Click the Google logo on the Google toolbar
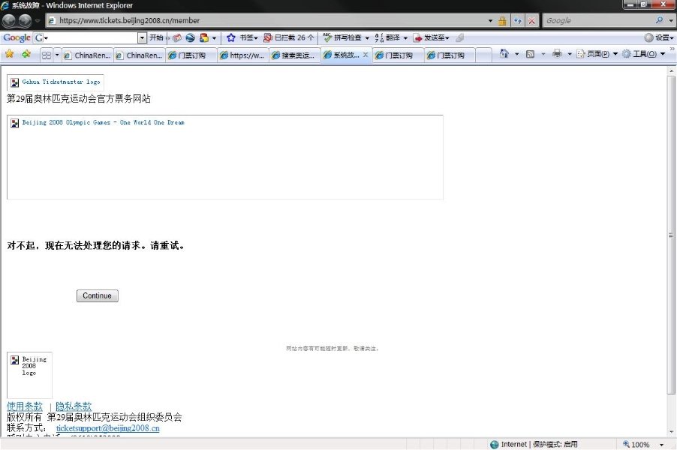The image size is (677, 450). 17,37
